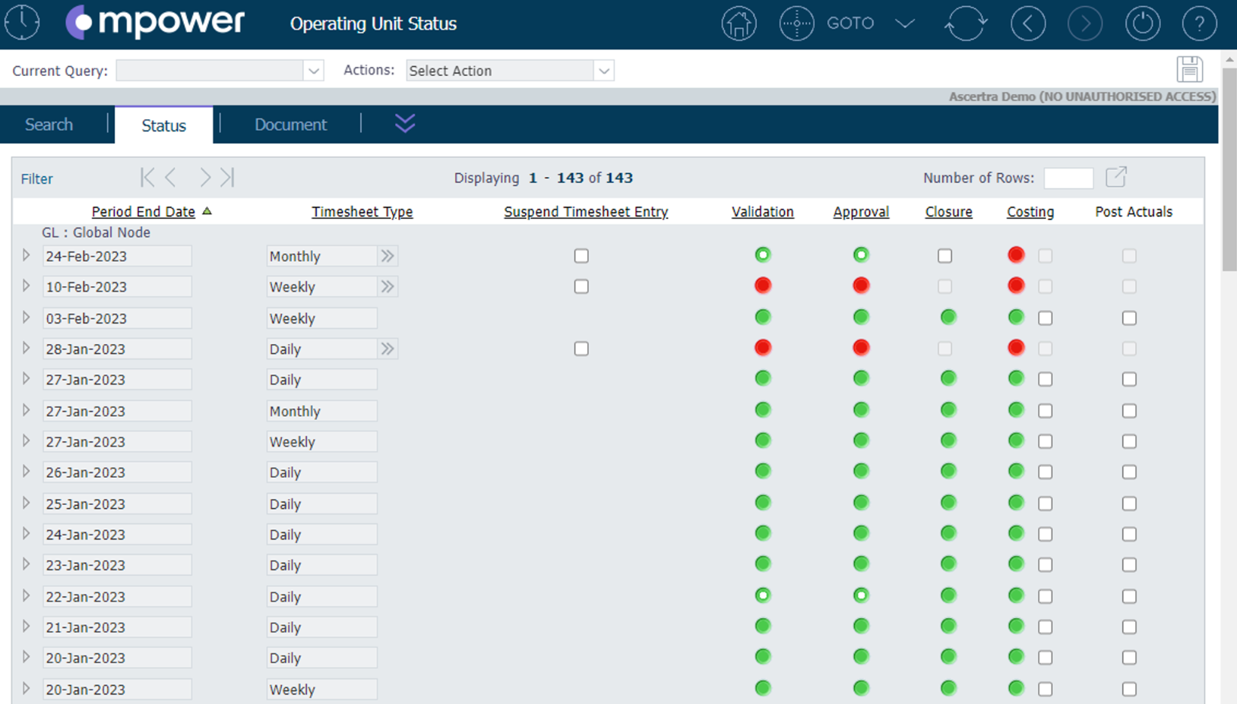
Task: Open the Current Query dropdown
Action: tap(313, 70)
